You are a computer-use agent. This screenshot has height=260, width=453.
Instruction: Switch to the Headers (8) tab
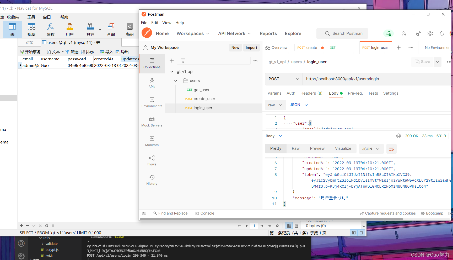[x=311, y=93]
